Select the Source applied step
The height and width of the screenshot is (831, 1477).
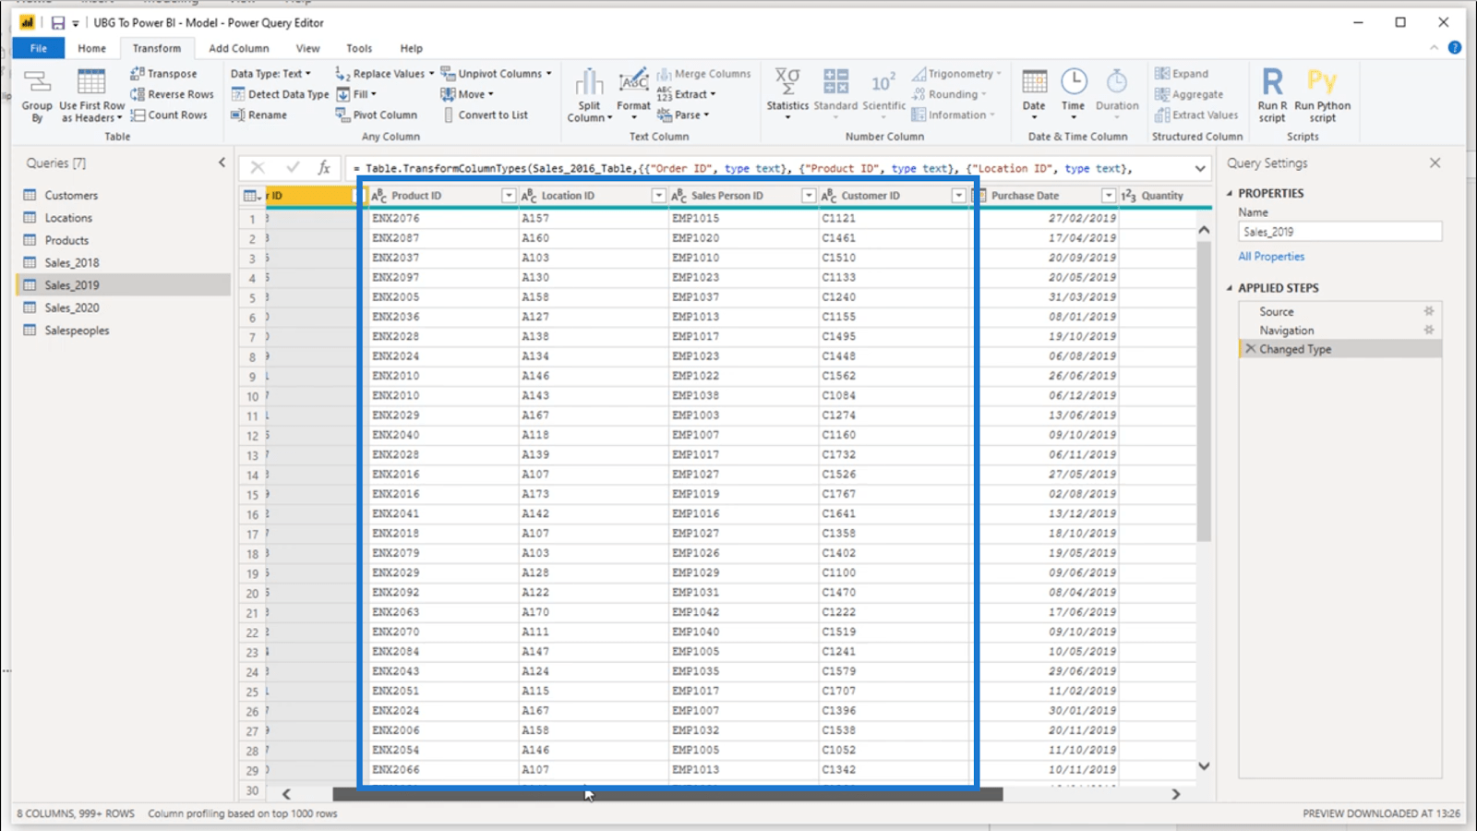(1340, 312)
